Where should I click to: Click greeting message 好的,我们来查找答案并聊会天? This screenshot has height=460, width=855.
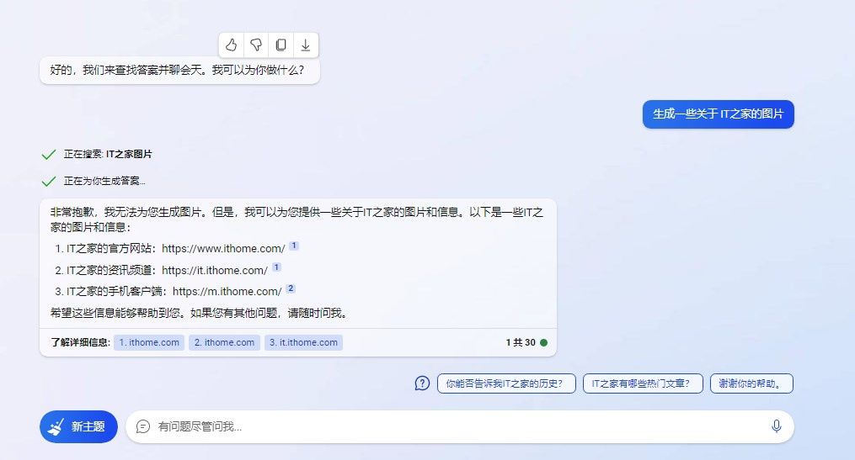point(179,71)
